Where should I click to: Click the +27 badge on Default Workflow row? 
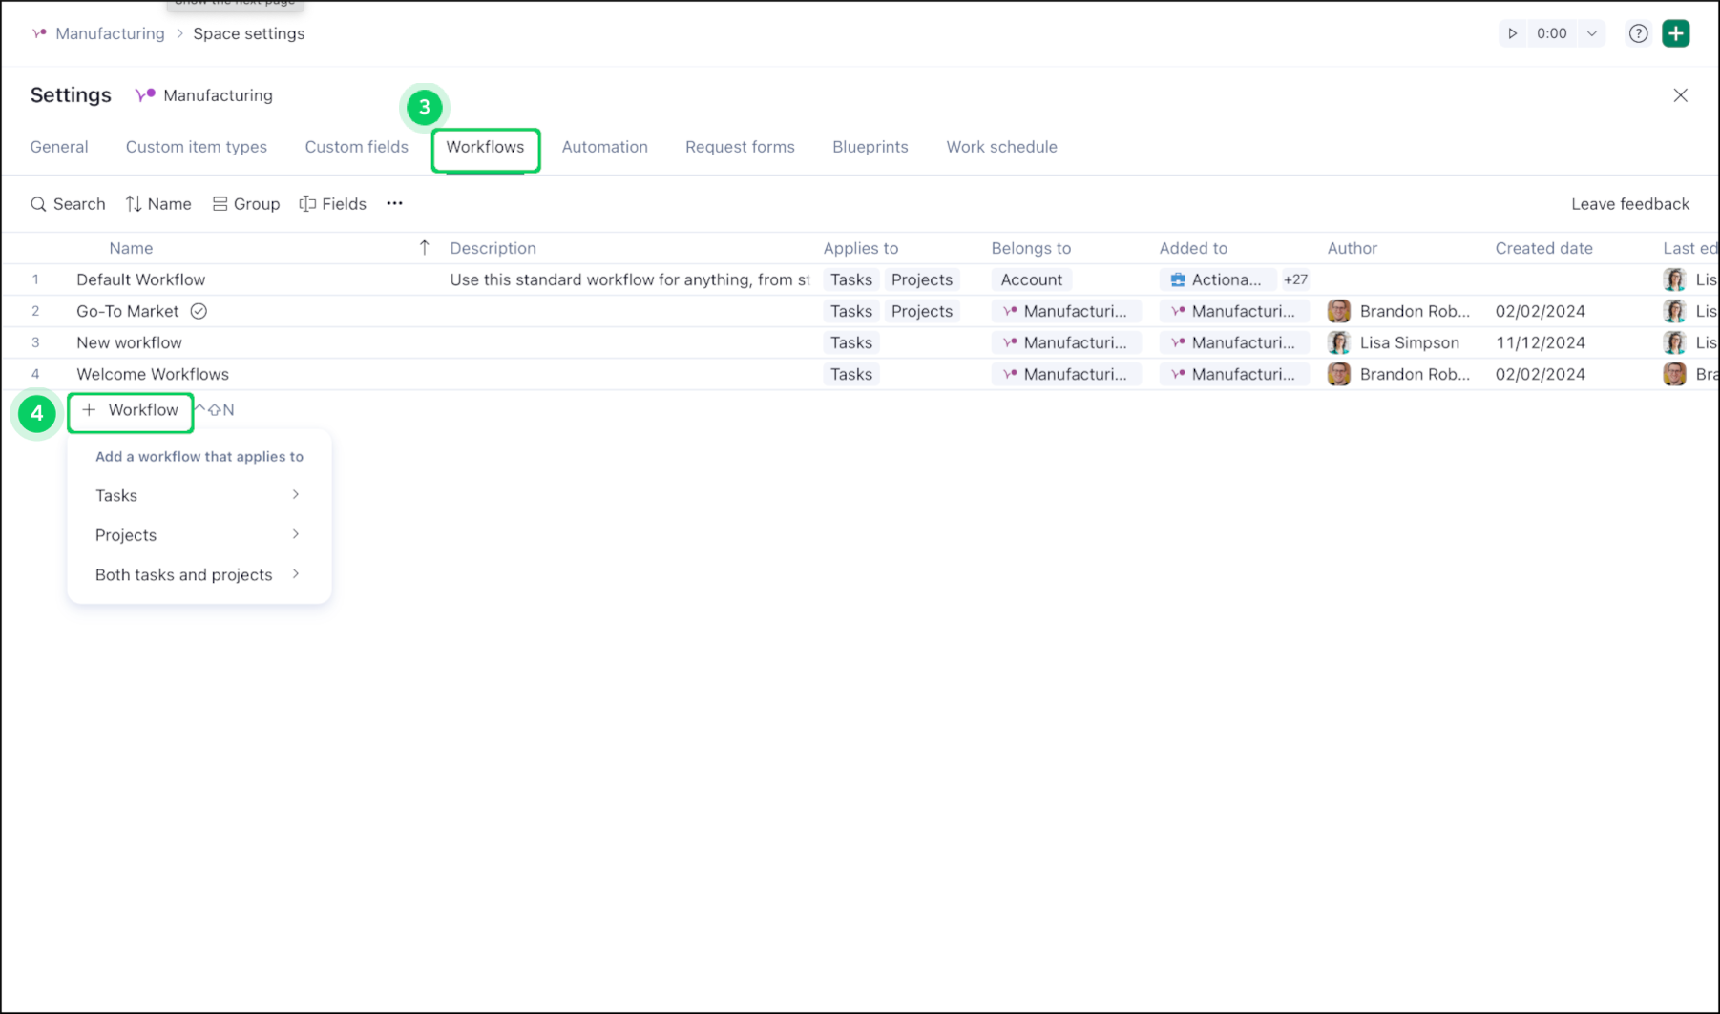pos(1295,279)
